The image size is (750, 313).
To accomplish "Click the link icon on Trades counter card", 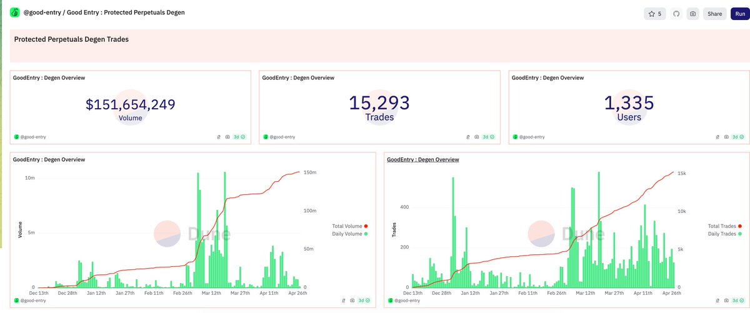I will (469, 137).
